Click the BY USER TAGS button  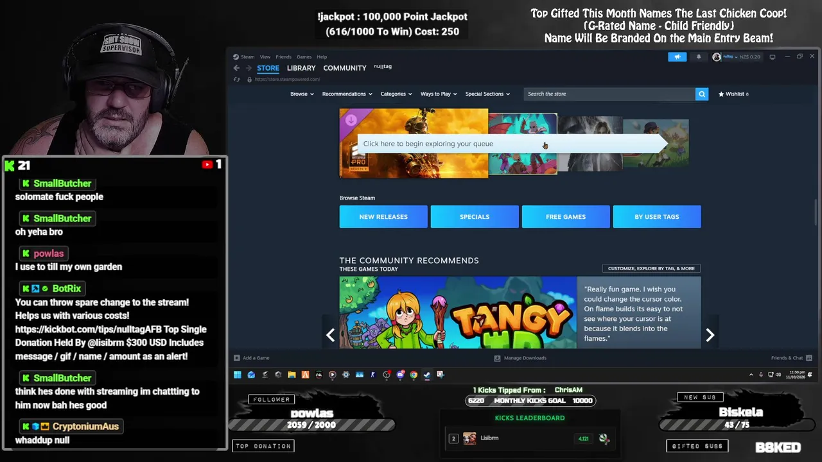point(657,217)
